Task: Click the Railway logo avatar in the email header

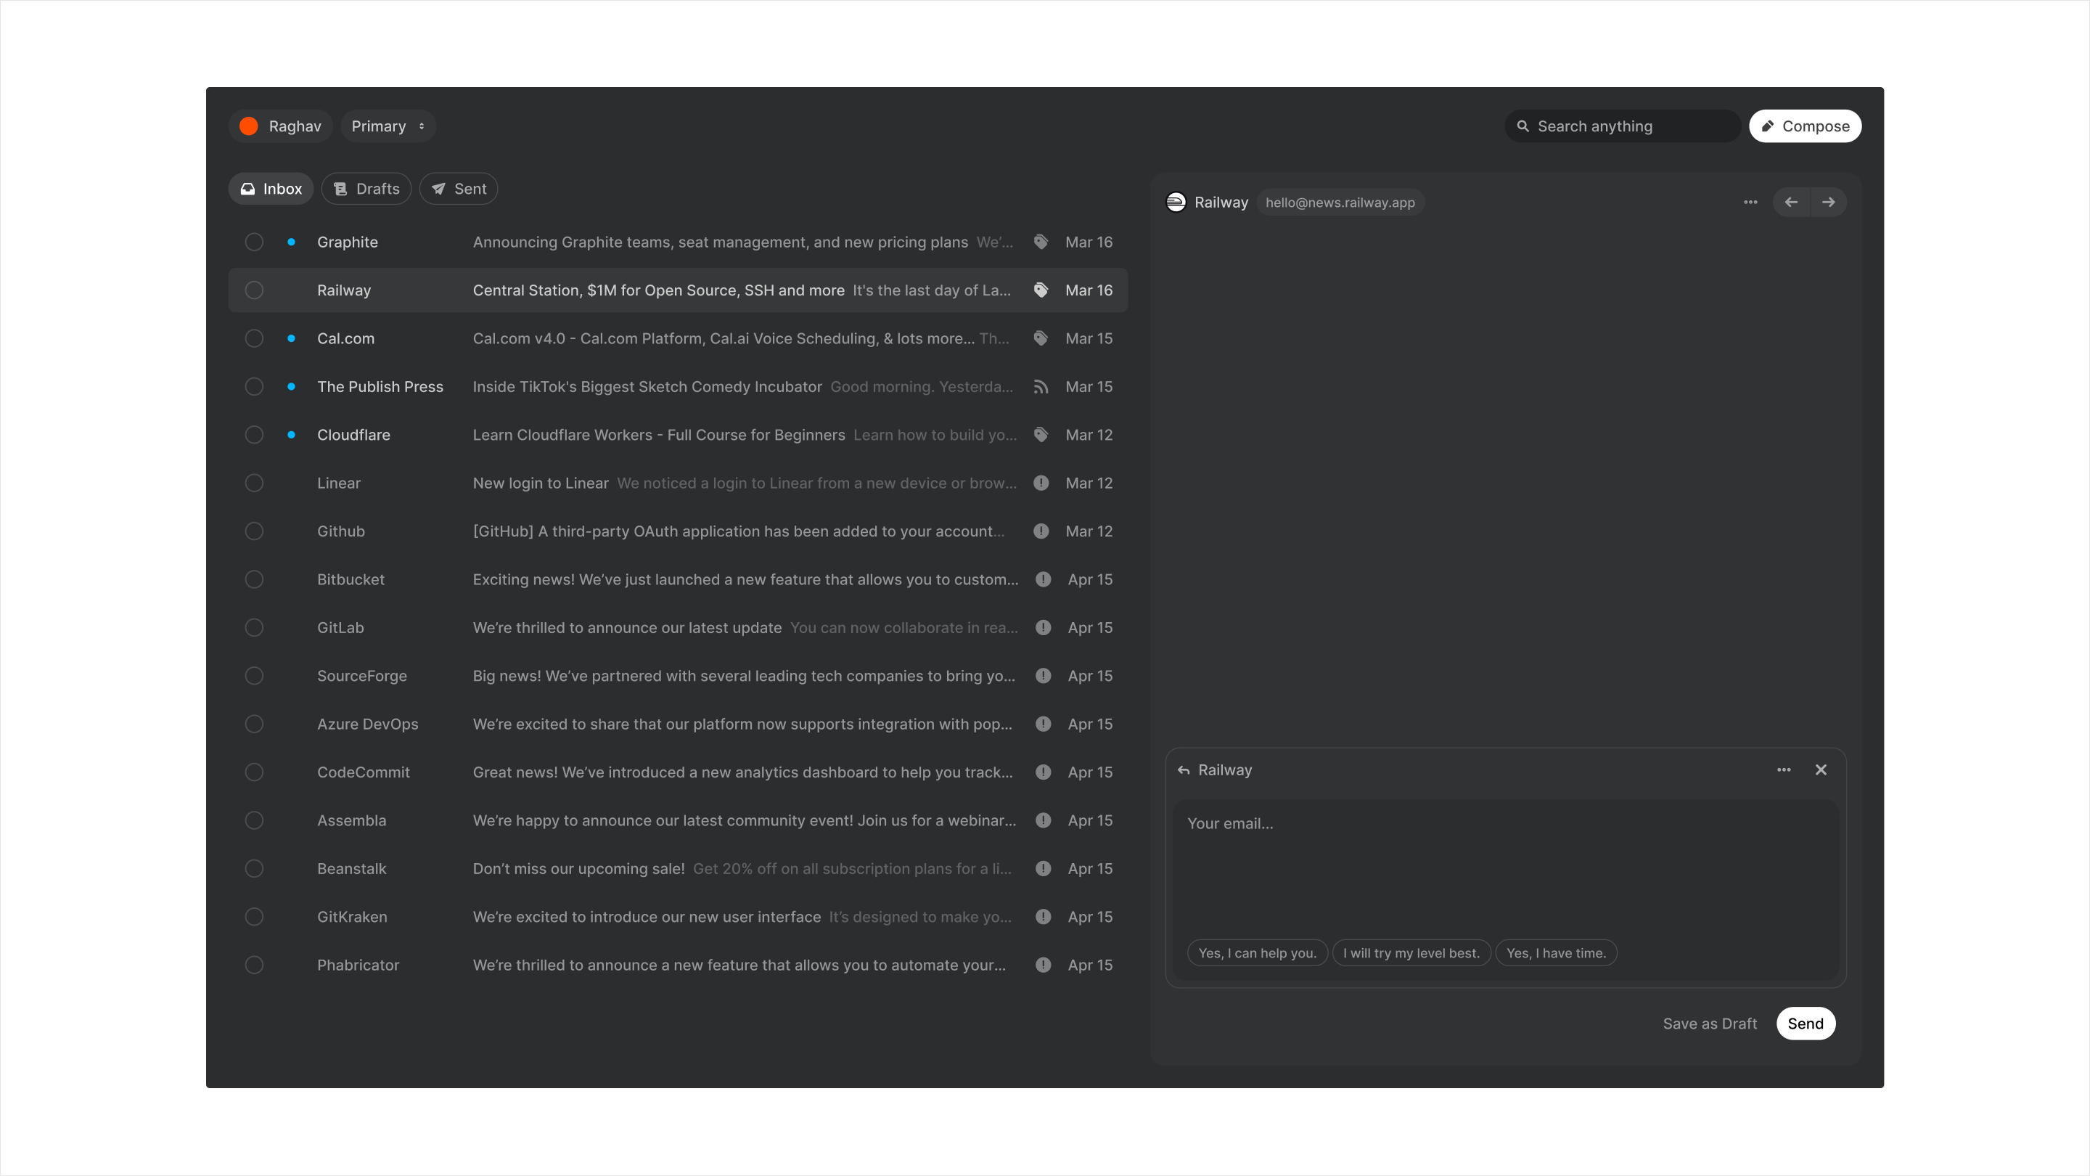Action: (x=1176, y=202)
